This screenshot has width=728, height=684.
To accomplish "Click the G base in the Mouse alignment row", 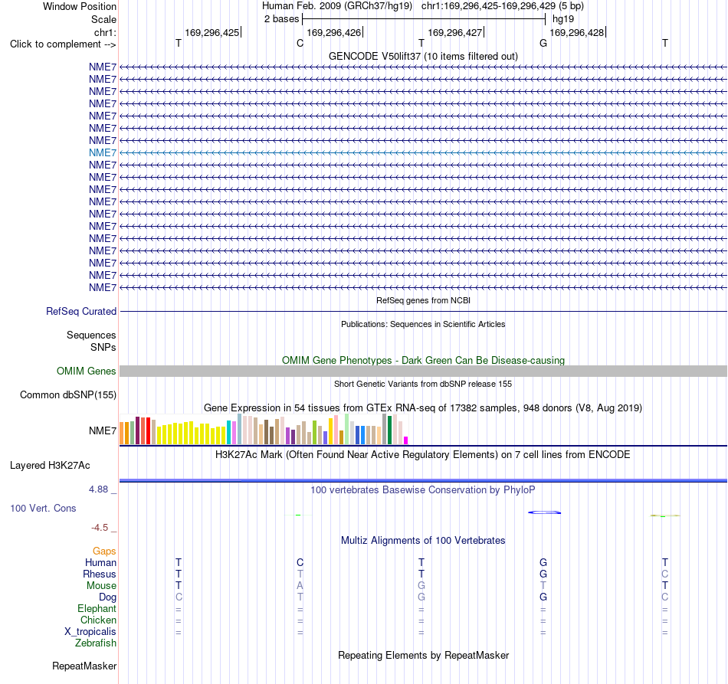I will (421, 586).
